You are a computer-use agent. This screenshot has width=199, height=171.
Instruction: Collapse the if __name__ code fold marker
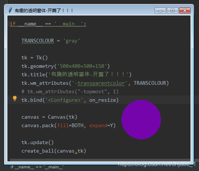click(x=8, y=24)
